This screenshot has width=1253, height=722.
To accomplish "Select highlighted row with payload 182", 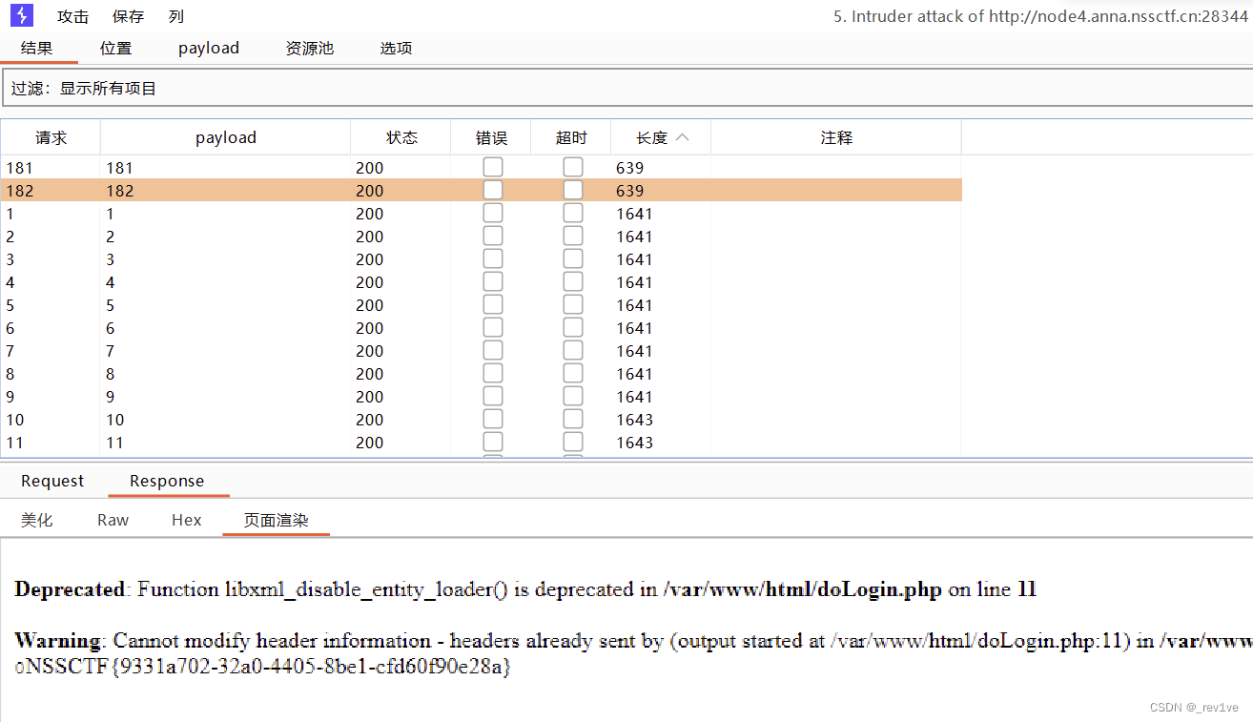I will click(481, 191).
